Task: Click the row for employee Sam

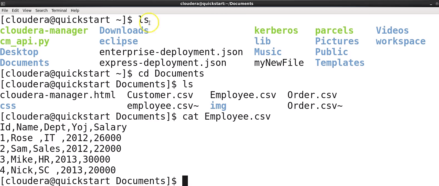Action: click(x=61, y=149)
